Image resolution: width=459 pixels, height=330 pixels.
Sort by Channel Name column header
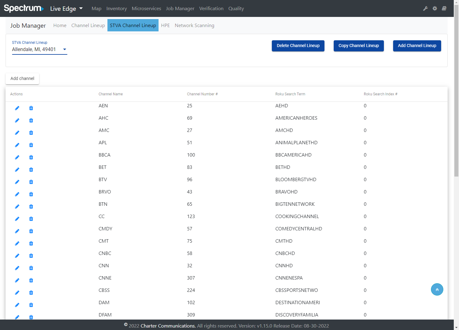click(x=111, y=94)
